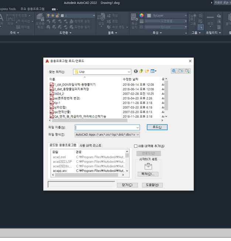
Task: Check the Add to History checkbox
Action: coord(135,146)
